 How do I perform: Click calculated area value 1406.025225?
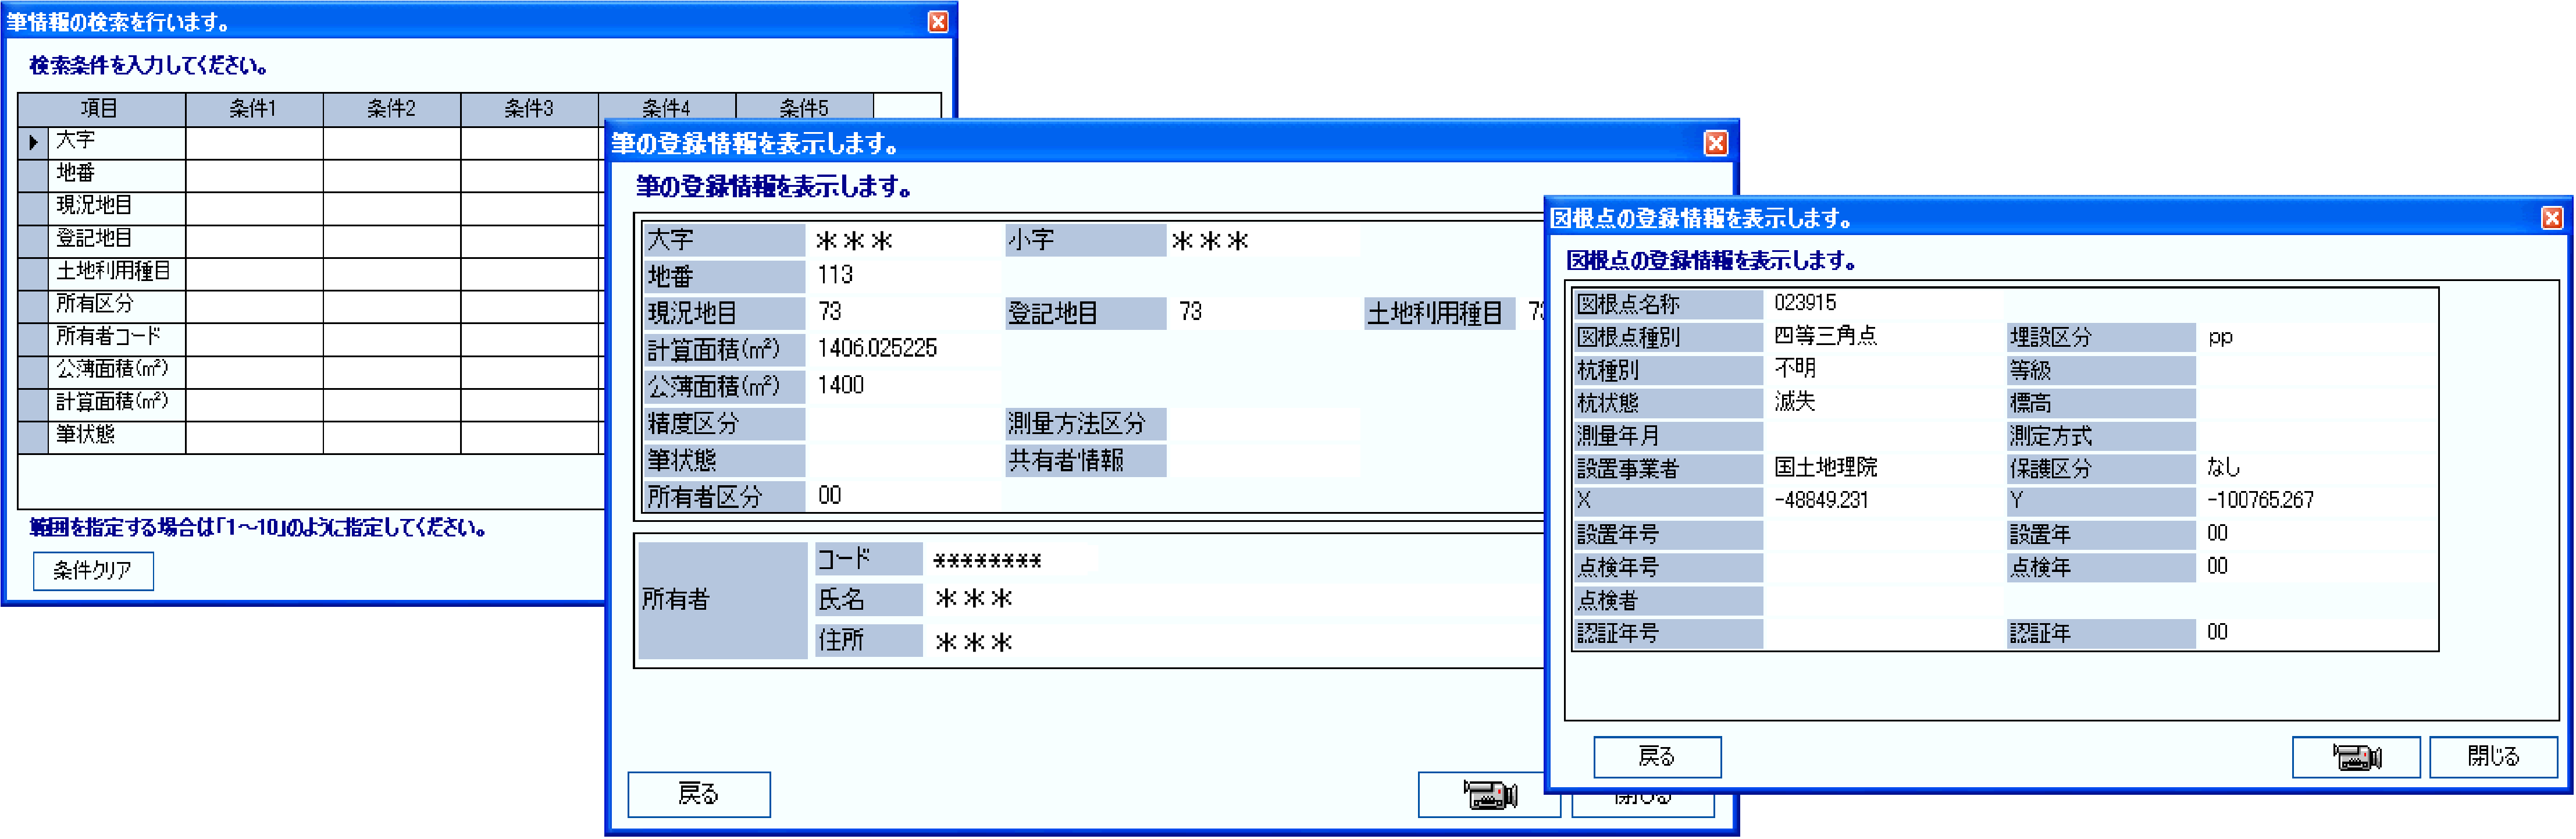click(877, 349)
